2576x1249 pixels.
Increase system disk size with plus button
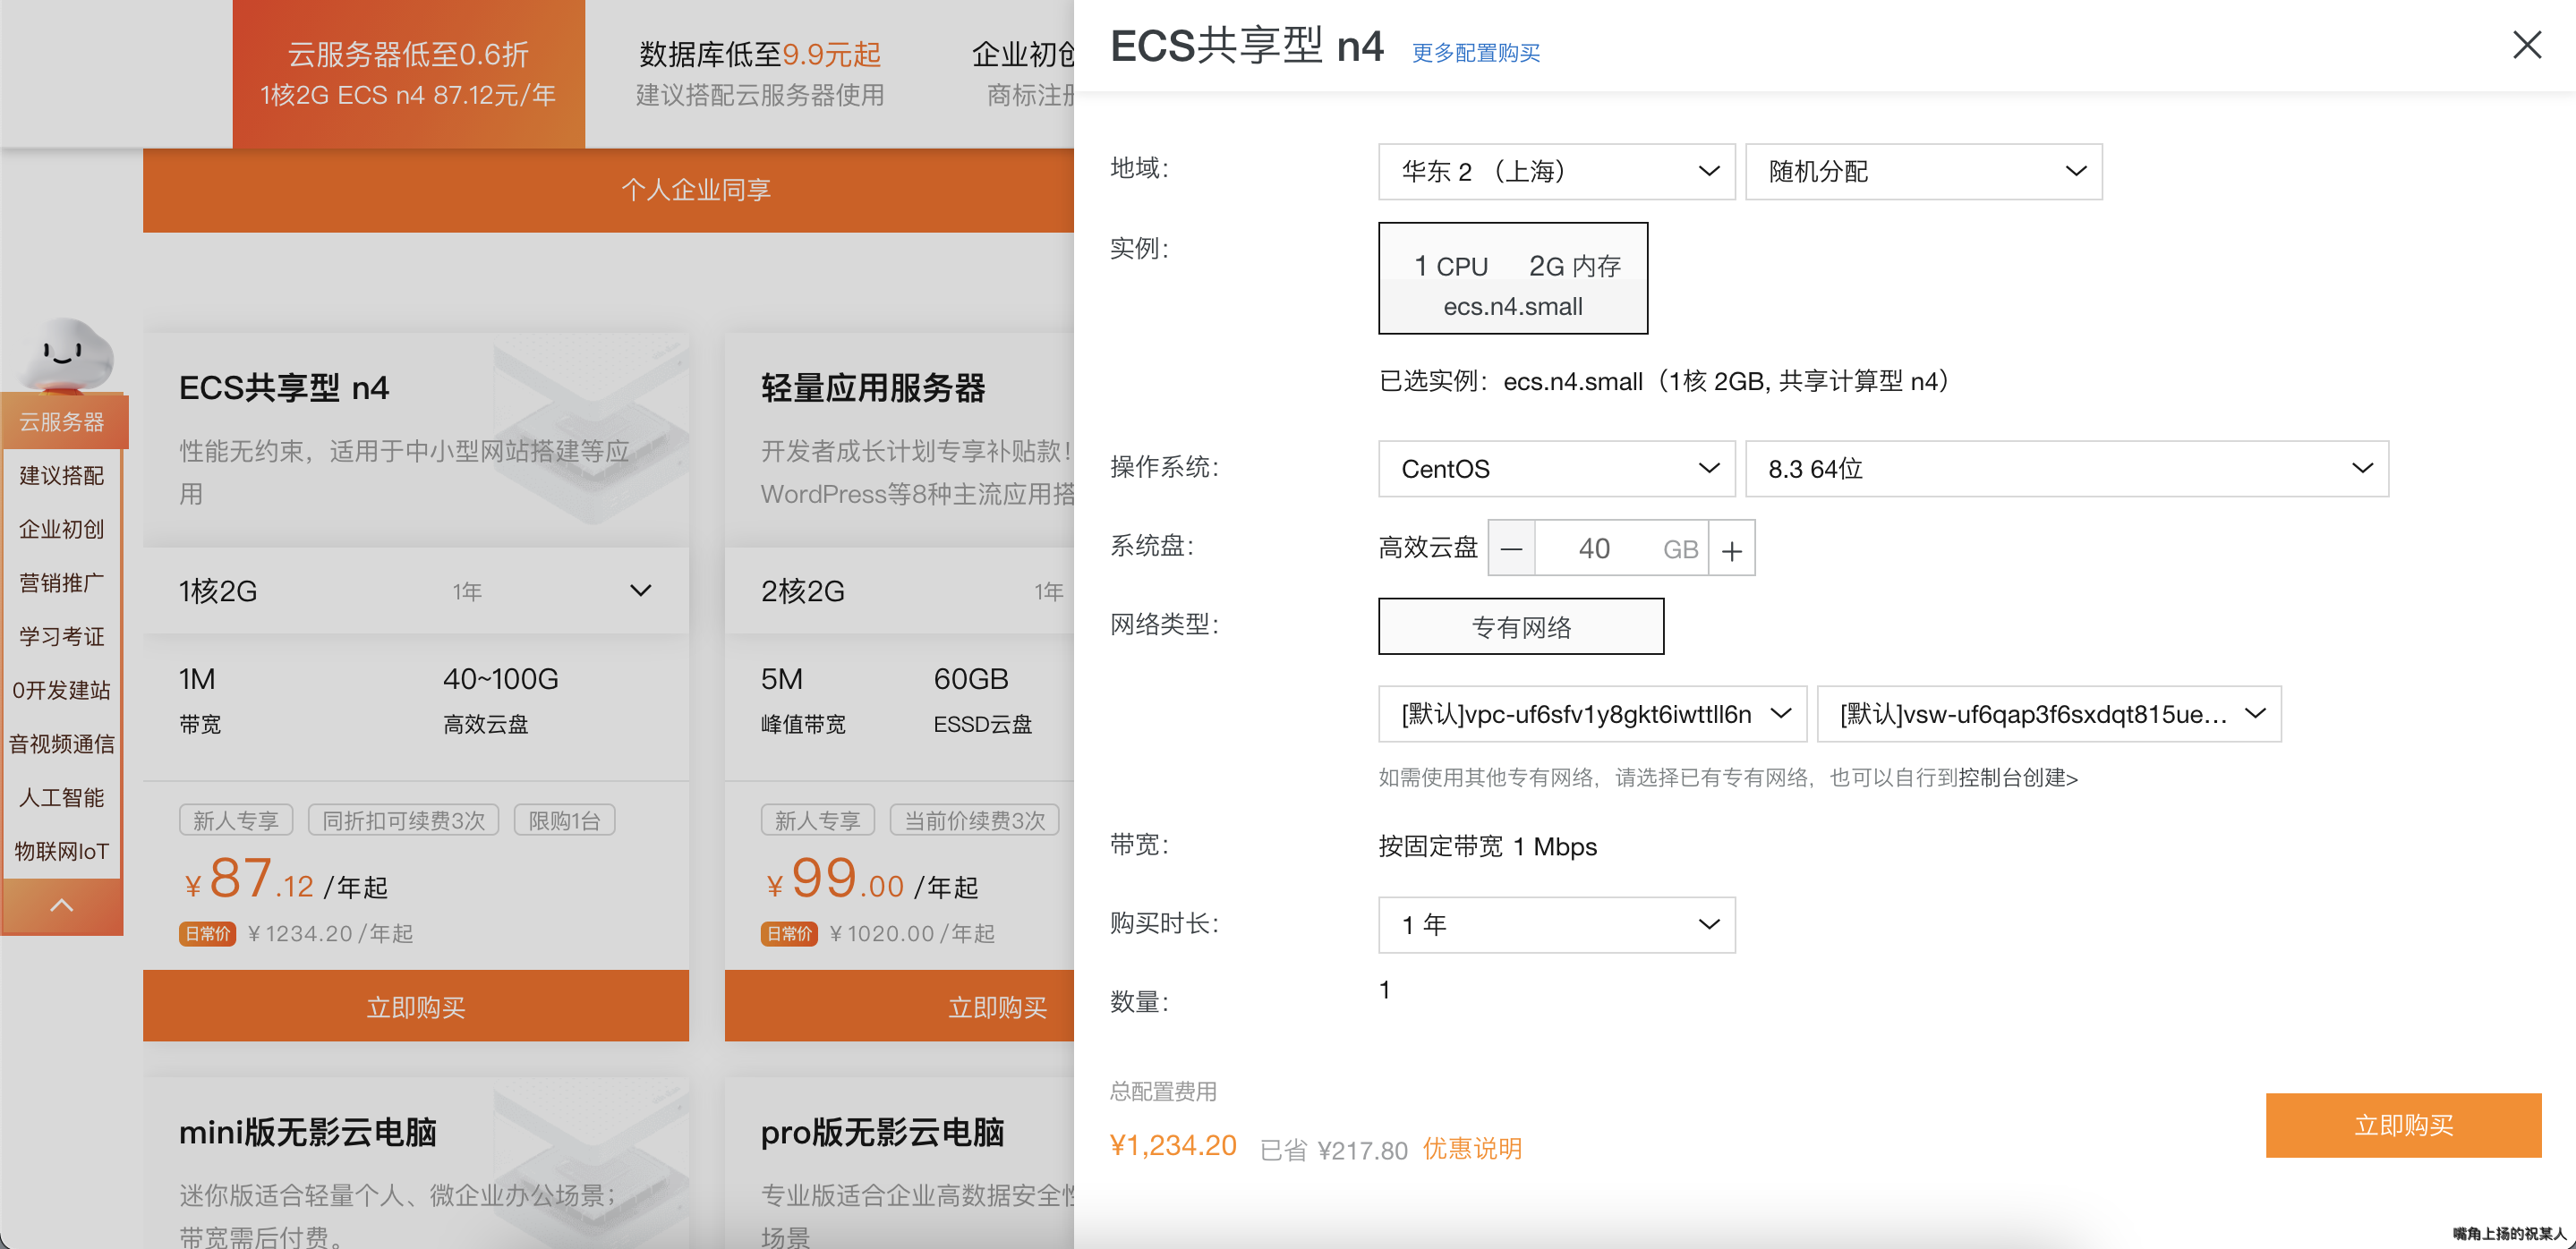tap(1732, 548)
